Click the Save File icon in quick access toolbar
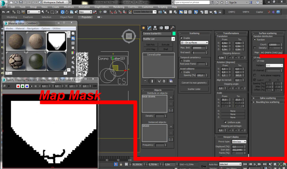 point(21,3)
